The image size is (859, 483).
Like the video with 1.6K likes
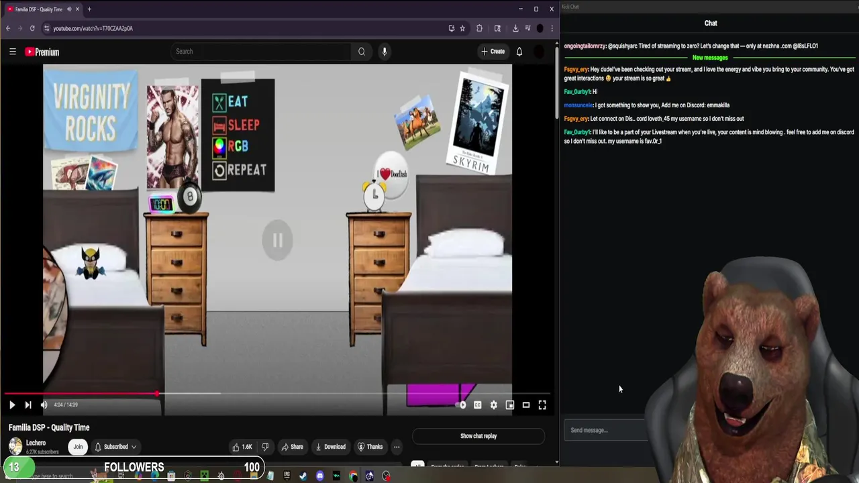[242, 447]
